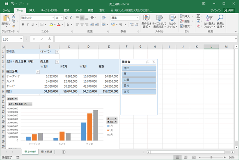The image size is (239, 160).
Task: Click the Insert Function fx icon
Action: point(50,39)
